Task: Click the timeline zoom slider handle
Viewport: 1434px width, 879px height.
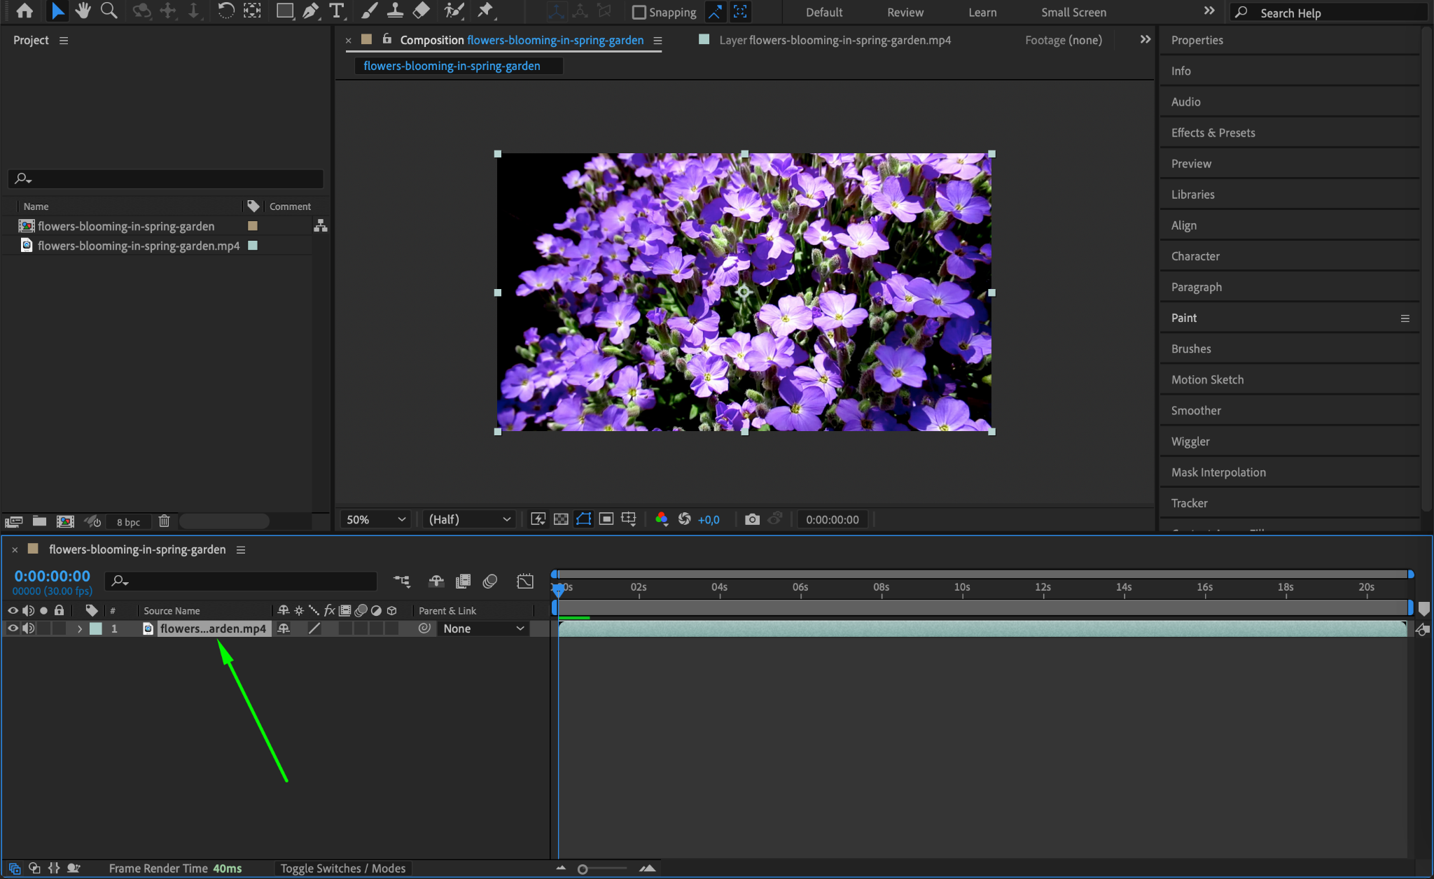Action: coord(583,869)
